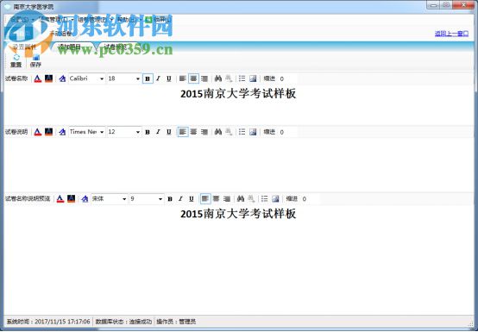Click find binoculars icon in 试卷名称 toolbar
The height and width of the screenshot is (332, 478).
pos(218,78)
